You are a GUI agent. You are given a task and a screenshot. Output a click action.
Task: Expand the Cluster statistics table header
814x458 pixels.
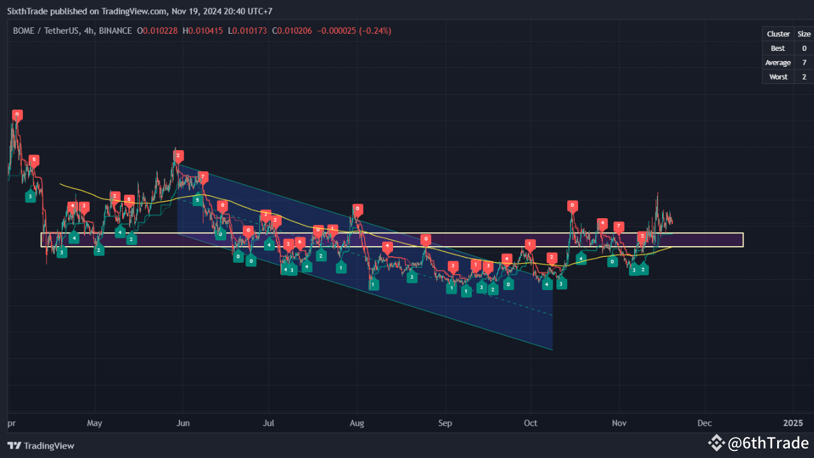coord(778,34)
